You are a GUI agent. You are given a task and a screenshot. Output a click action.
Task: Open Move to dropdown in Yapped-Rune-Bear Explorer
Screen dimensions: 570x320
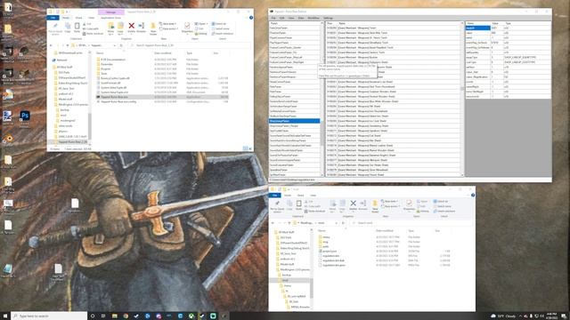tap(110, 28)
